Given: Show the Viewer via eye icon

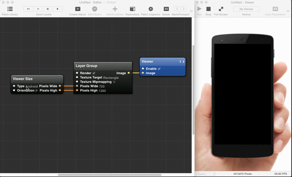Looking at the screenshot, I should (x=166, y=9).
